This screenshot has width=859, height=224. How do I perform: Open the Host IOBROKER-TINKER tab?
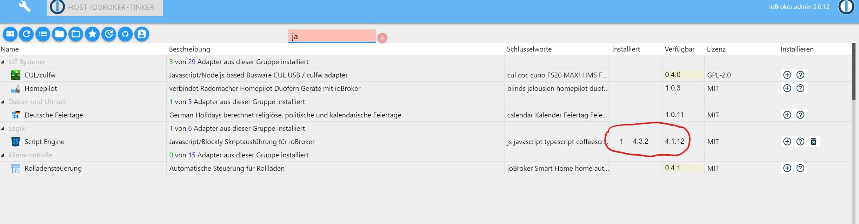click(105, 7)
